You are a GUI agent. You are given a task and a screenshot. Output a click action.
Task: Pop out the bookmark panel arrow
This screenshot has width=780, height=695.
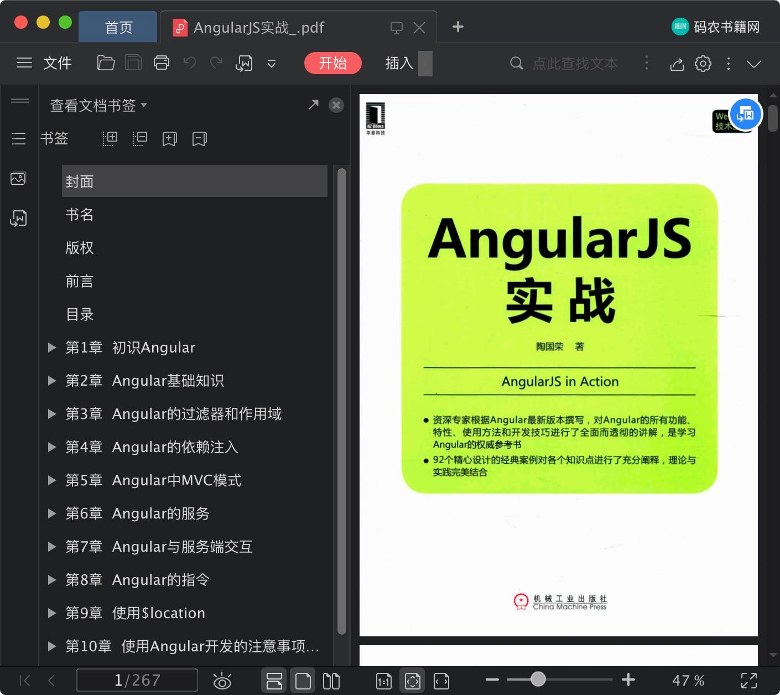314,105
